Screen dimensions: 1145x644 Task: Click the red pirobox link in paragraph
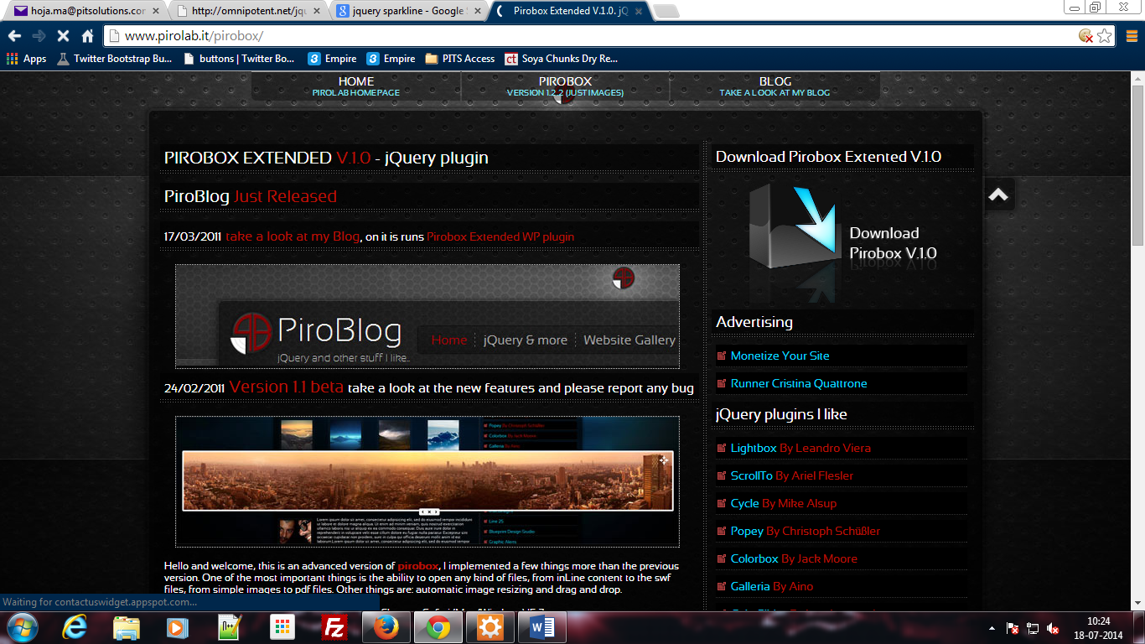coord(417,566)
